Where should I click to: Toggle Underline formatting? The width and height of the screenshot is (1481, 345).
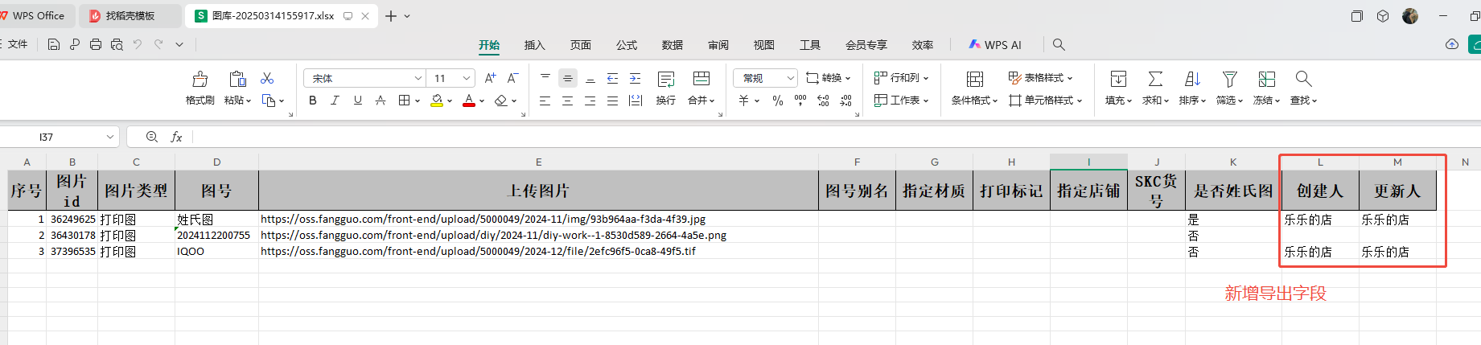pyautogui.click(x=358, y=101)
